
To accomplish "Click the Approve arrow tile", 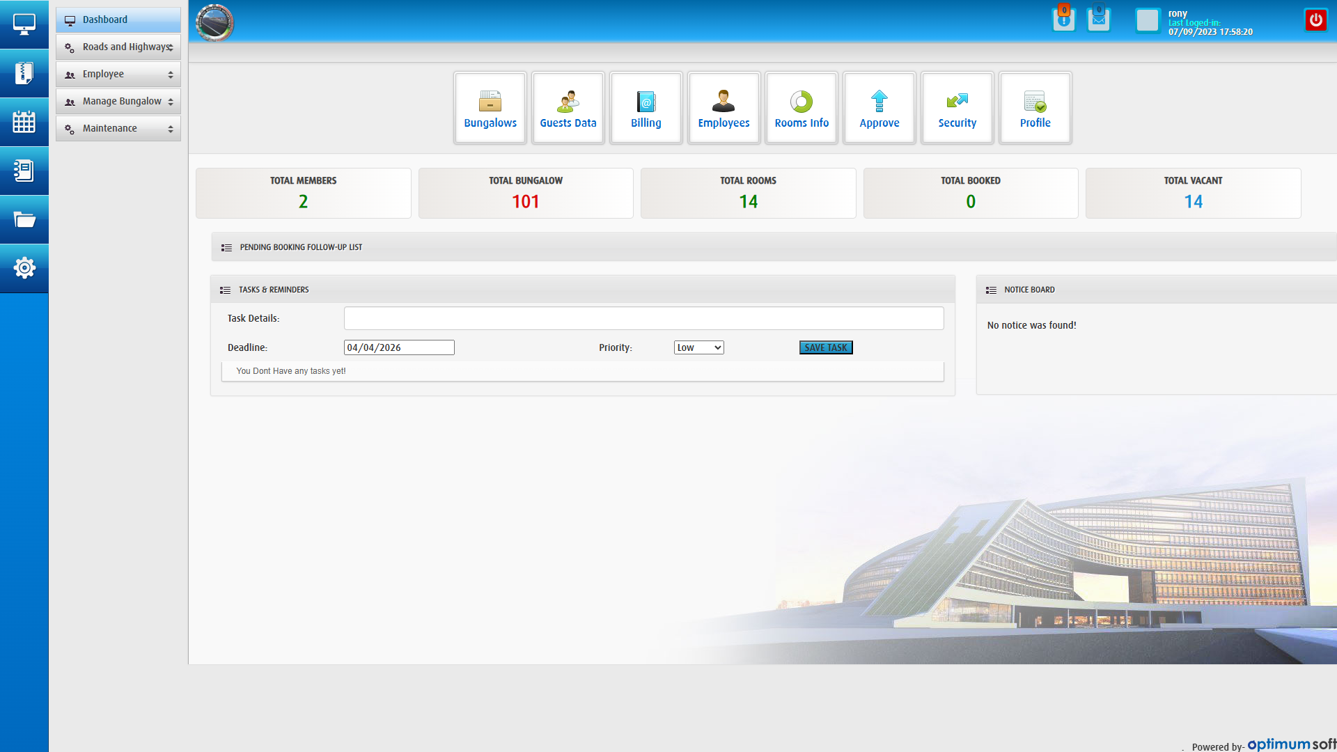I will click(879, 109).
